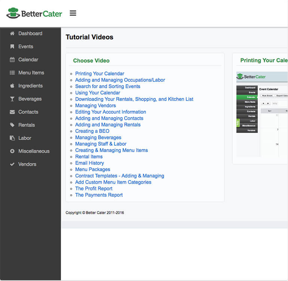Click the Choose Video panel heading
Screen dimensions: 288x281
click(x=91, y=61)
